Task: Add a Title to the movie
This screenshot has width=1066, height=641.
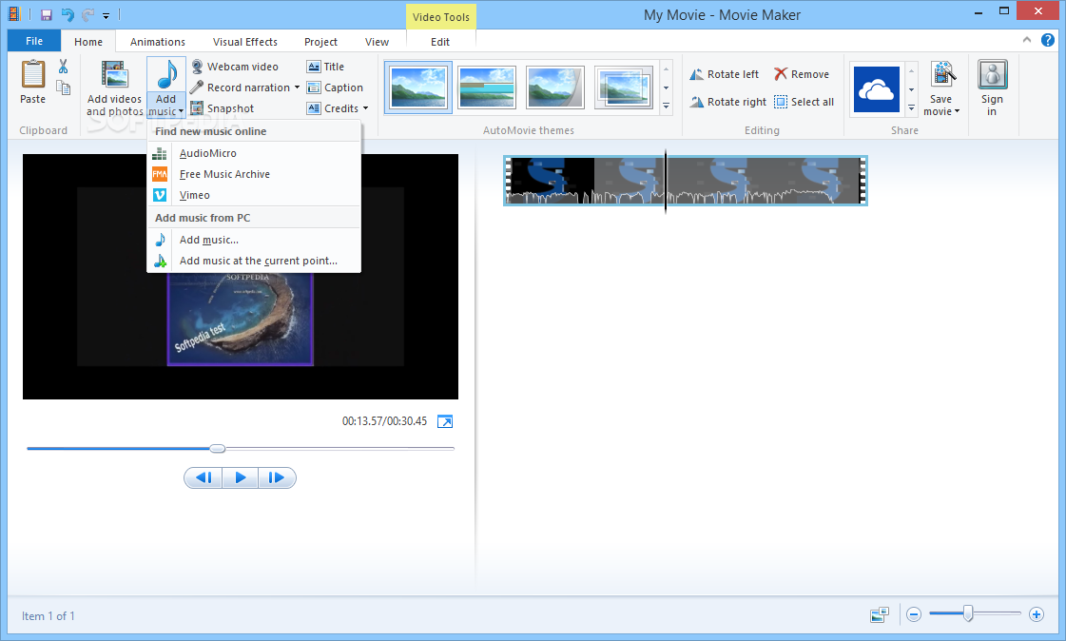Action: pos(325,67)
